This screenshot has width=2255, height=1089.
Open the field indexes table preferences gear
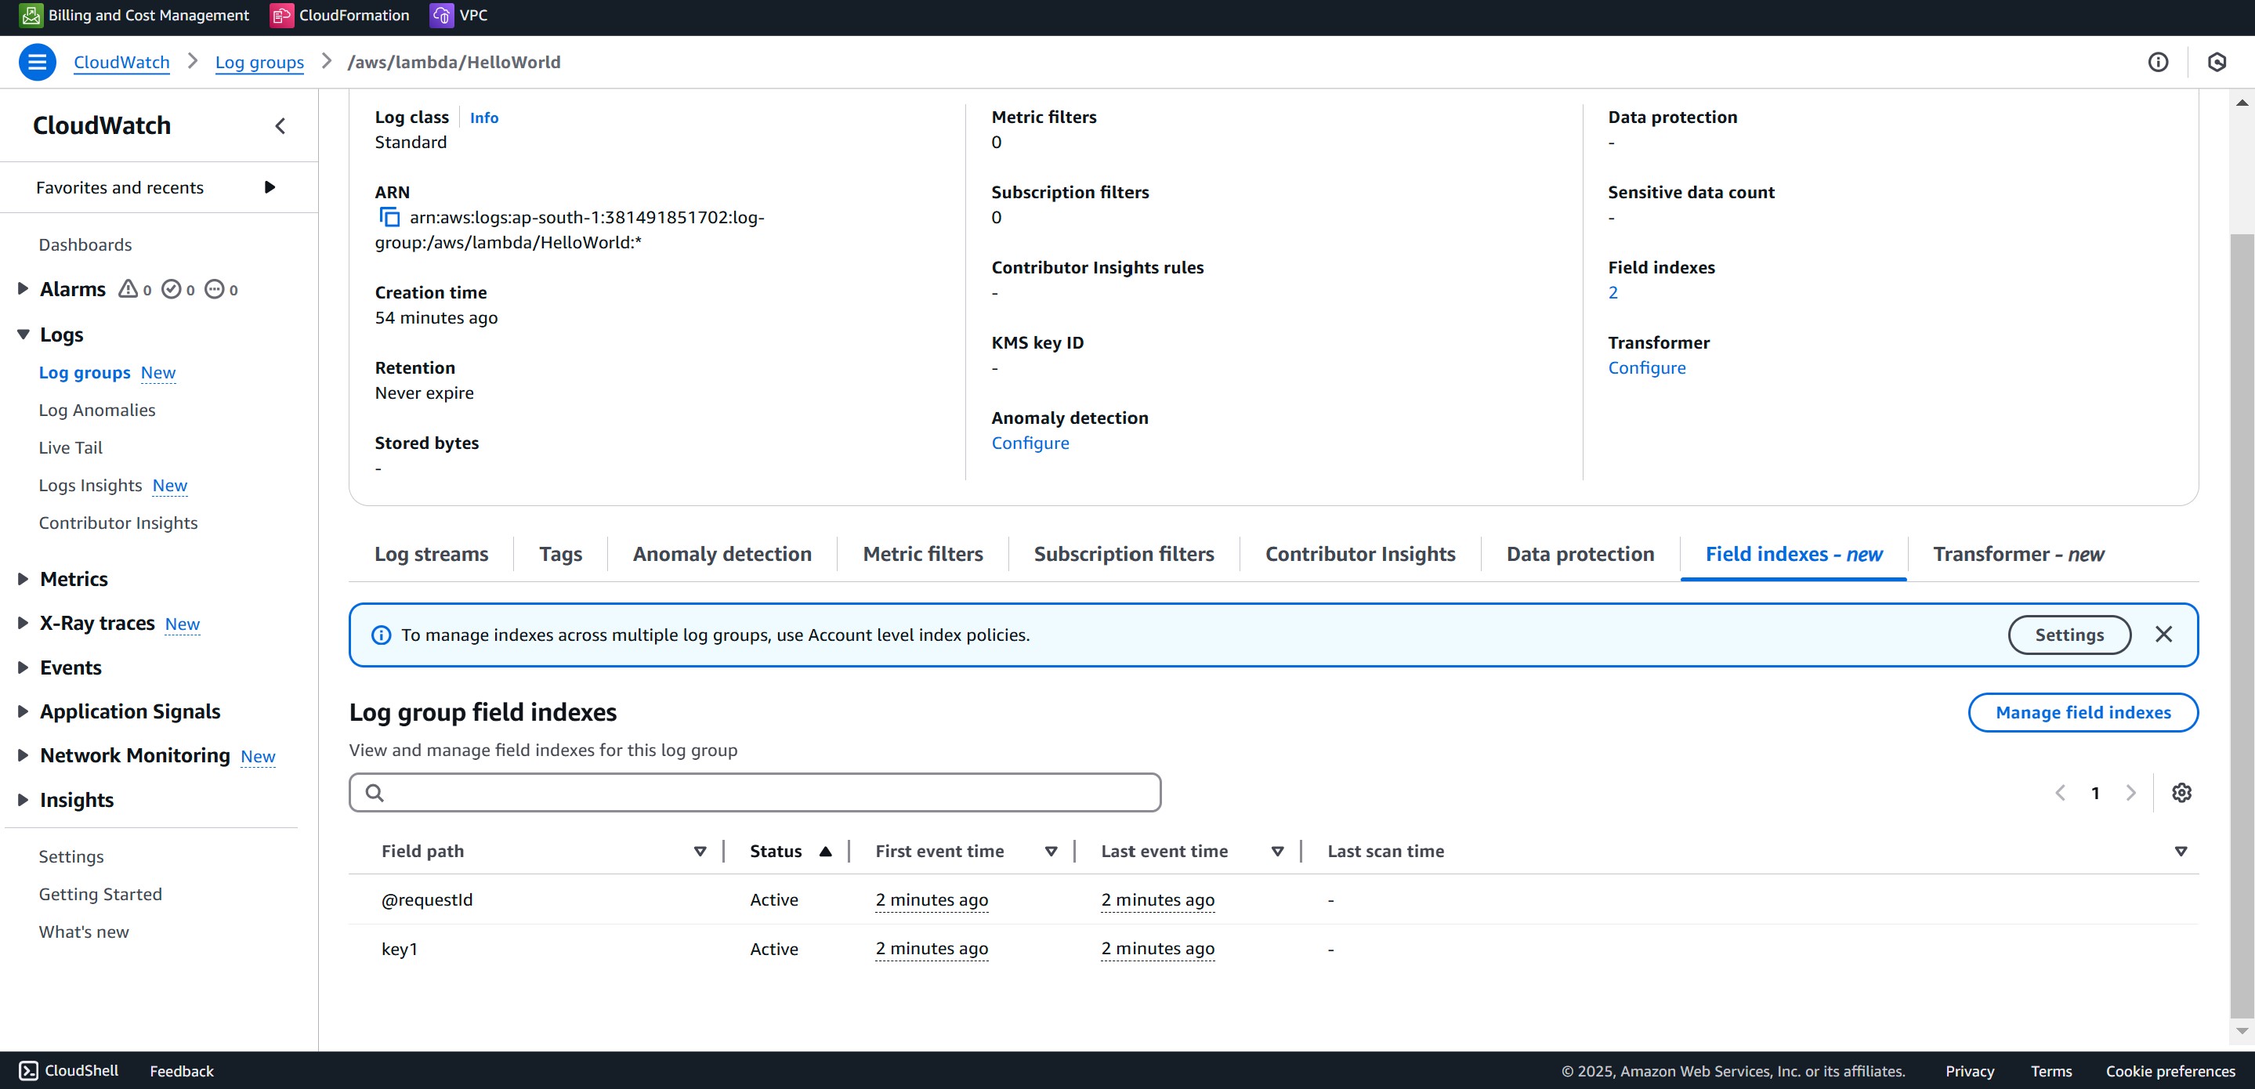tap(2181, 792)
